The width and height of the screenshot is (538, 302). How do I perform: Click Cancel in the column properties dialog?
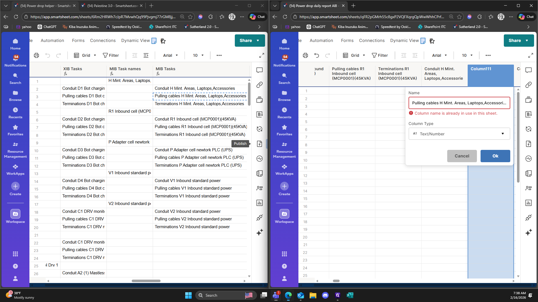tap(462, 156)
